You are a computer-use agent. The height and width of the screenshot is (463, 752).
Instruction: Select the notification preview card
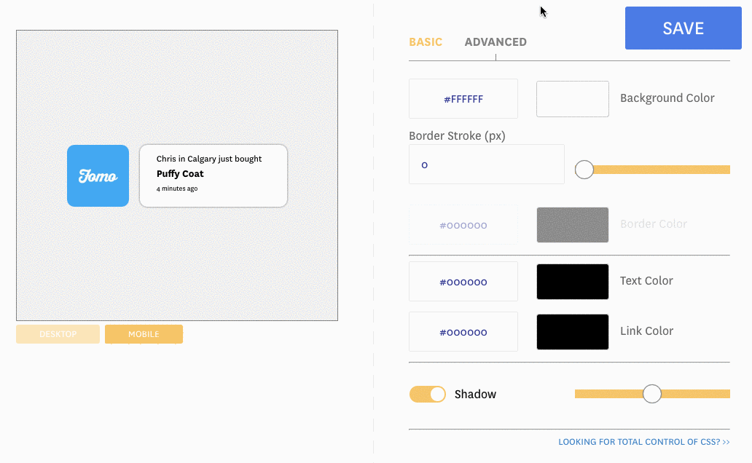[213, 175]
